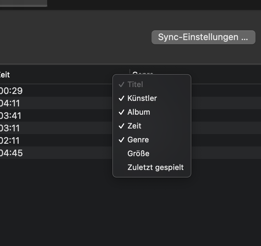This screenshot has height=246, width=261.
Task: Uncheck the Album column option
Action: click(138, 112)
